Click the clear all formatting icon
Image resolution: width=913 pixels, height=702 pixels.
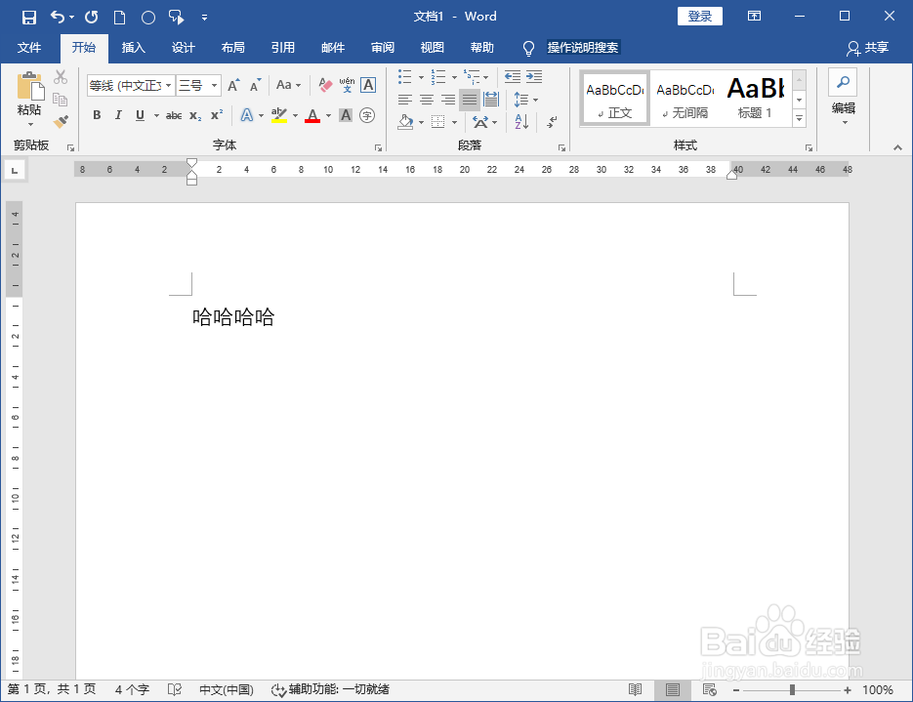tap(324, 85)
